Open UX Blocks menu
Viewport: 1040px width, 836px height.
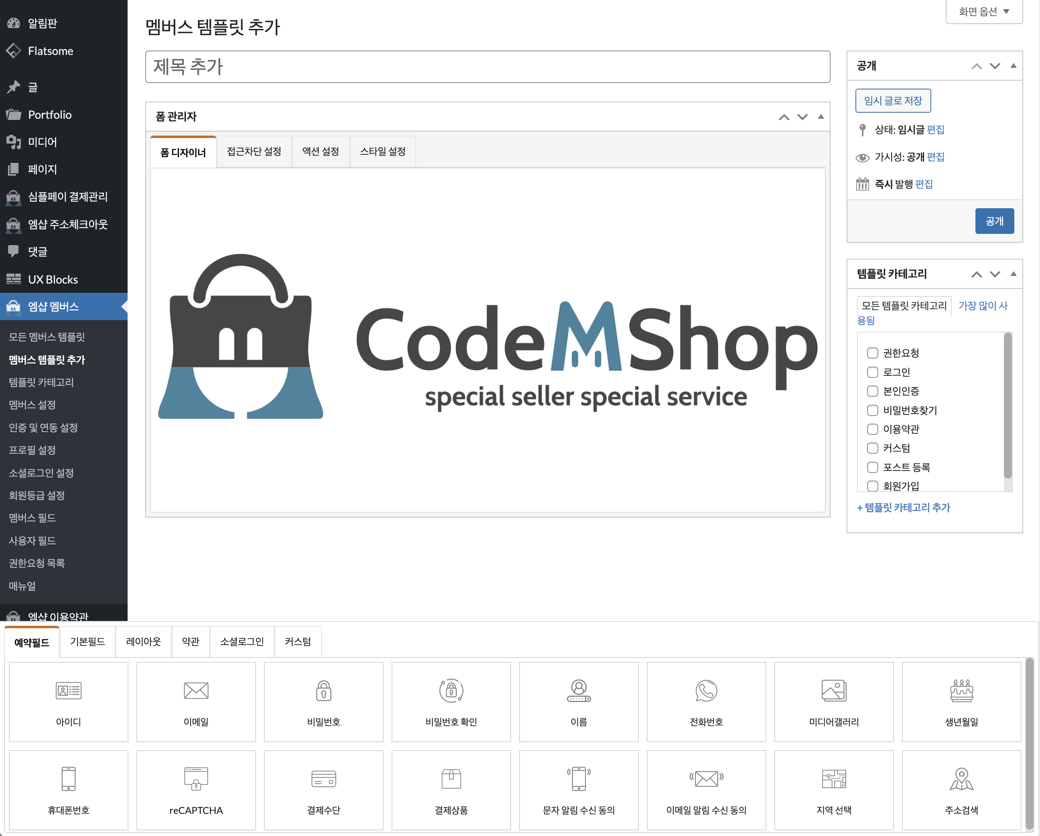point(64,279)
